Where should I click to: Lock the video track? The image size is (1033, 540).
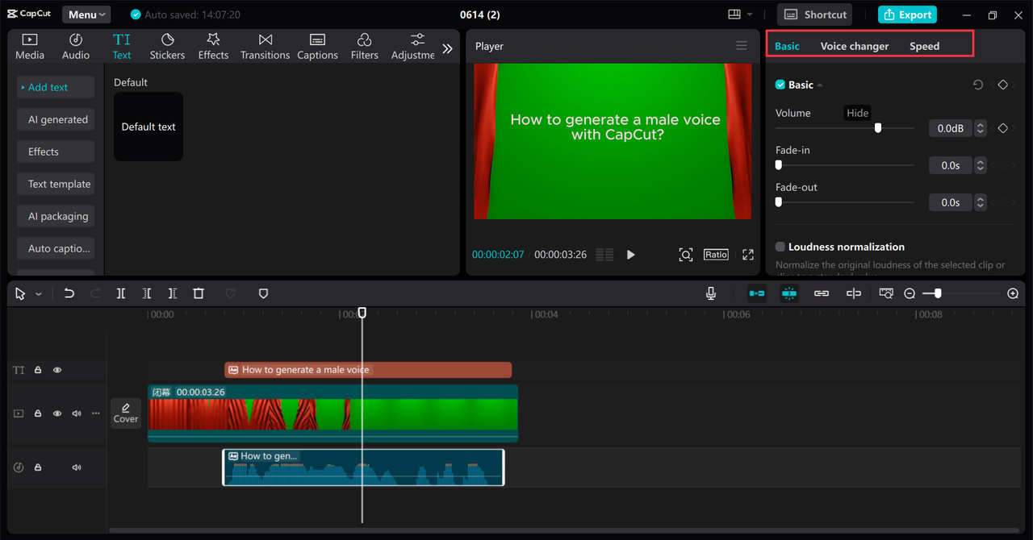click(x=38, y=413)
